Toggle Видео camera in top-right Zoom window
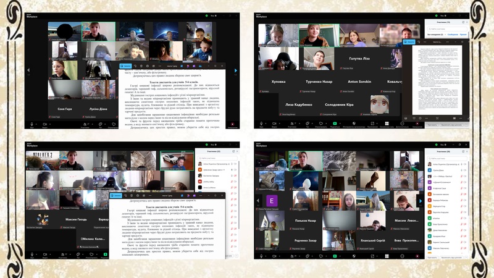The height and width of the screenshot is (278, 494). point(274,124)
